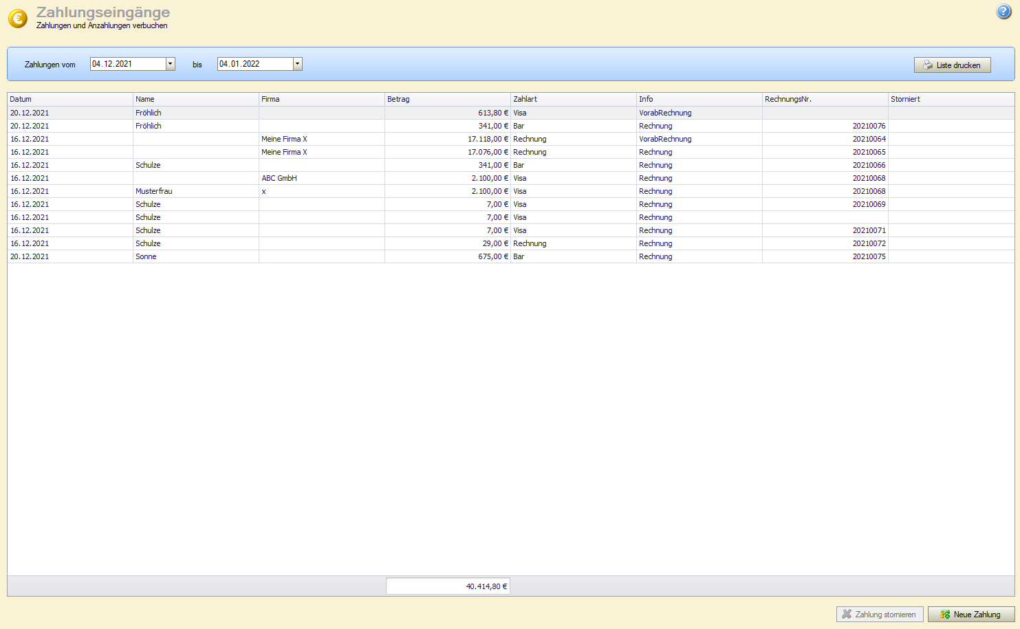This screenshot has height=629, width=1020.
Task: Open the start date dropdown 04.12.2021
Action: tap(170, 64)
